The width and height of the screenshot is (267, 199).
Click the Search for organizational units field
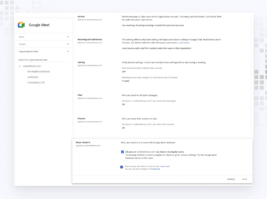click(44, 60)
